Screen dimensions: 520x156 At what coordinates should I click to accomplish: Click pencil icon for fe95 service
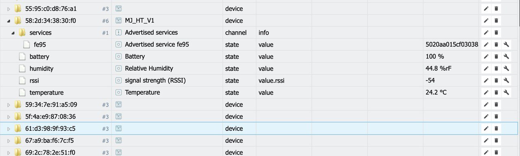click(486, 45)
